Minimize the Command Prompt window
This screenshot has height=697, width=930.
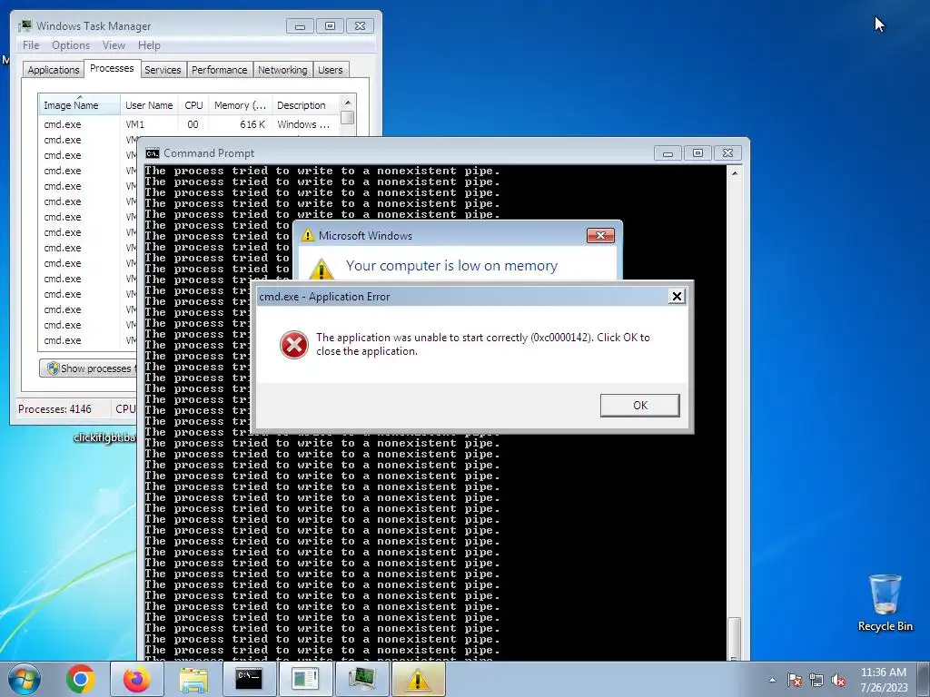pyautogui.click(x=668, y=152)
